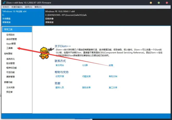
Task: Open the 第三方库 link
Action: click(x=113, y=88)
